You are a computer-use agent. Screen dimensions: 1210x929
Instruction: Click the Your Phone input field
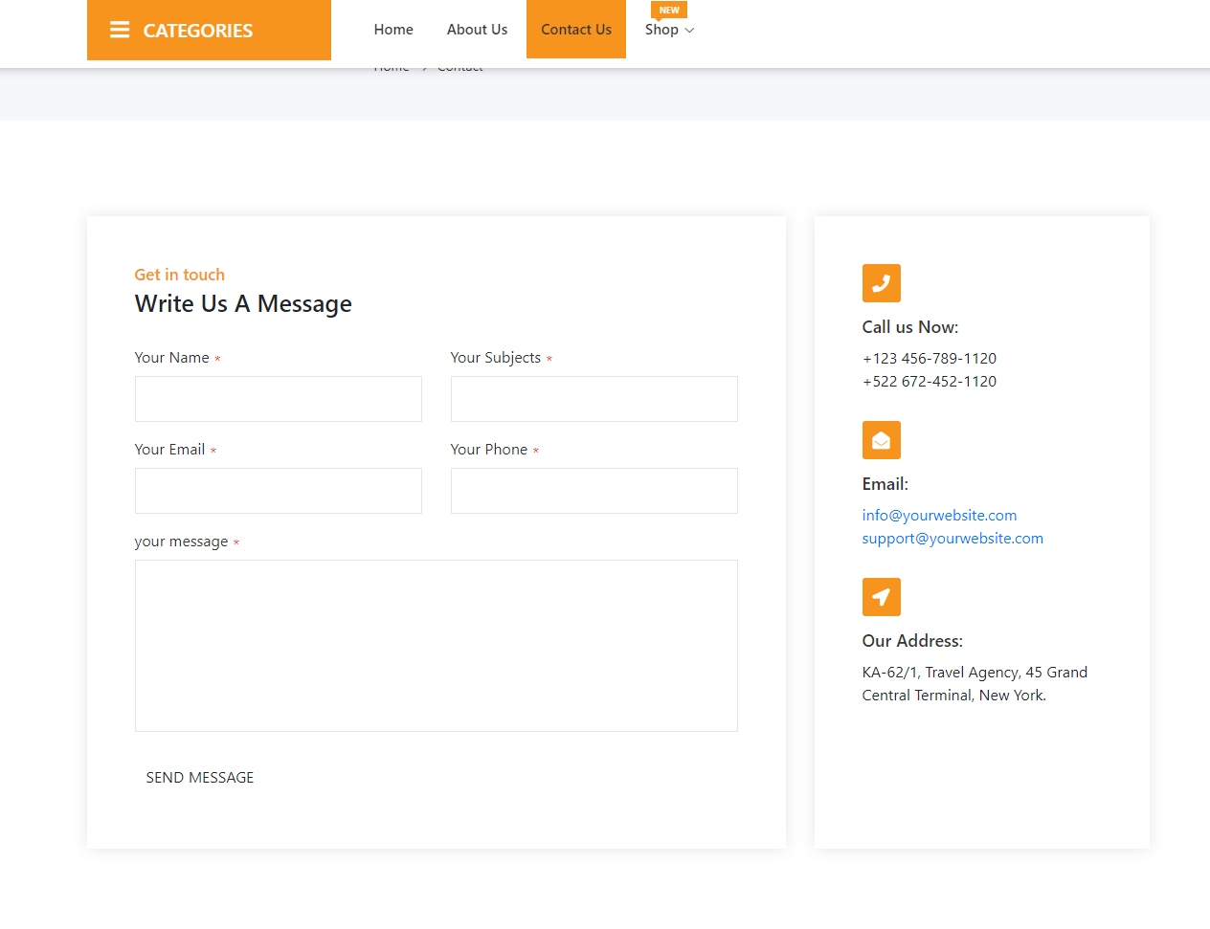tap(594, 490)
